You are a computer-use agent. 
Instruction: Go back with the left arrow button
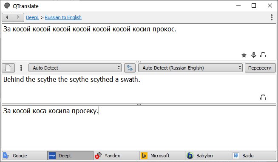pyautogui.click(x=7, y=17)
